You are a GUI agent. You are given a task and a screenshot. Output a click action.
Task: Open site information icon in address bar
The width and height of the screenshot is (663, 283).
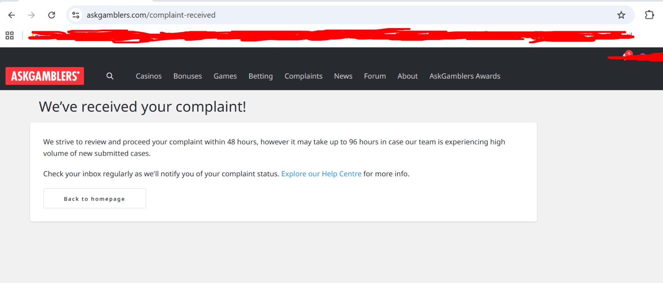pos(76,15)
